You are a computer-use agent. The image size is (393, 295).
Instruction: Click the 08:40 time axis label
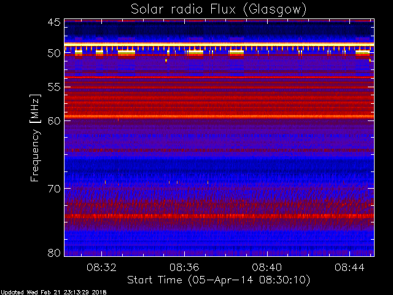click(x=267, y=267)
